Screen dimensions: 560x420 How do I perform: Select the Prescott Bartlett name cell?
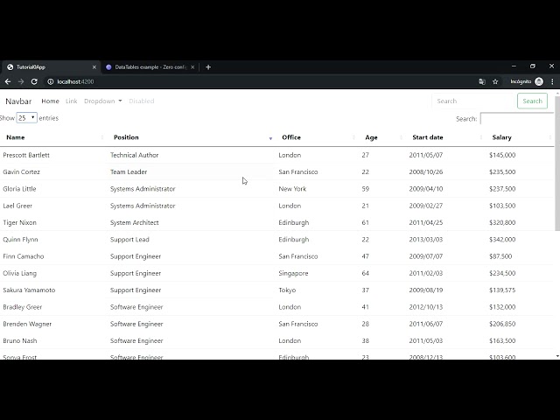[x=26, y=155]
